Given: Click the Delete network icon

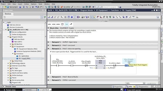Looking at the screenshot, I should tap(52, 17).
